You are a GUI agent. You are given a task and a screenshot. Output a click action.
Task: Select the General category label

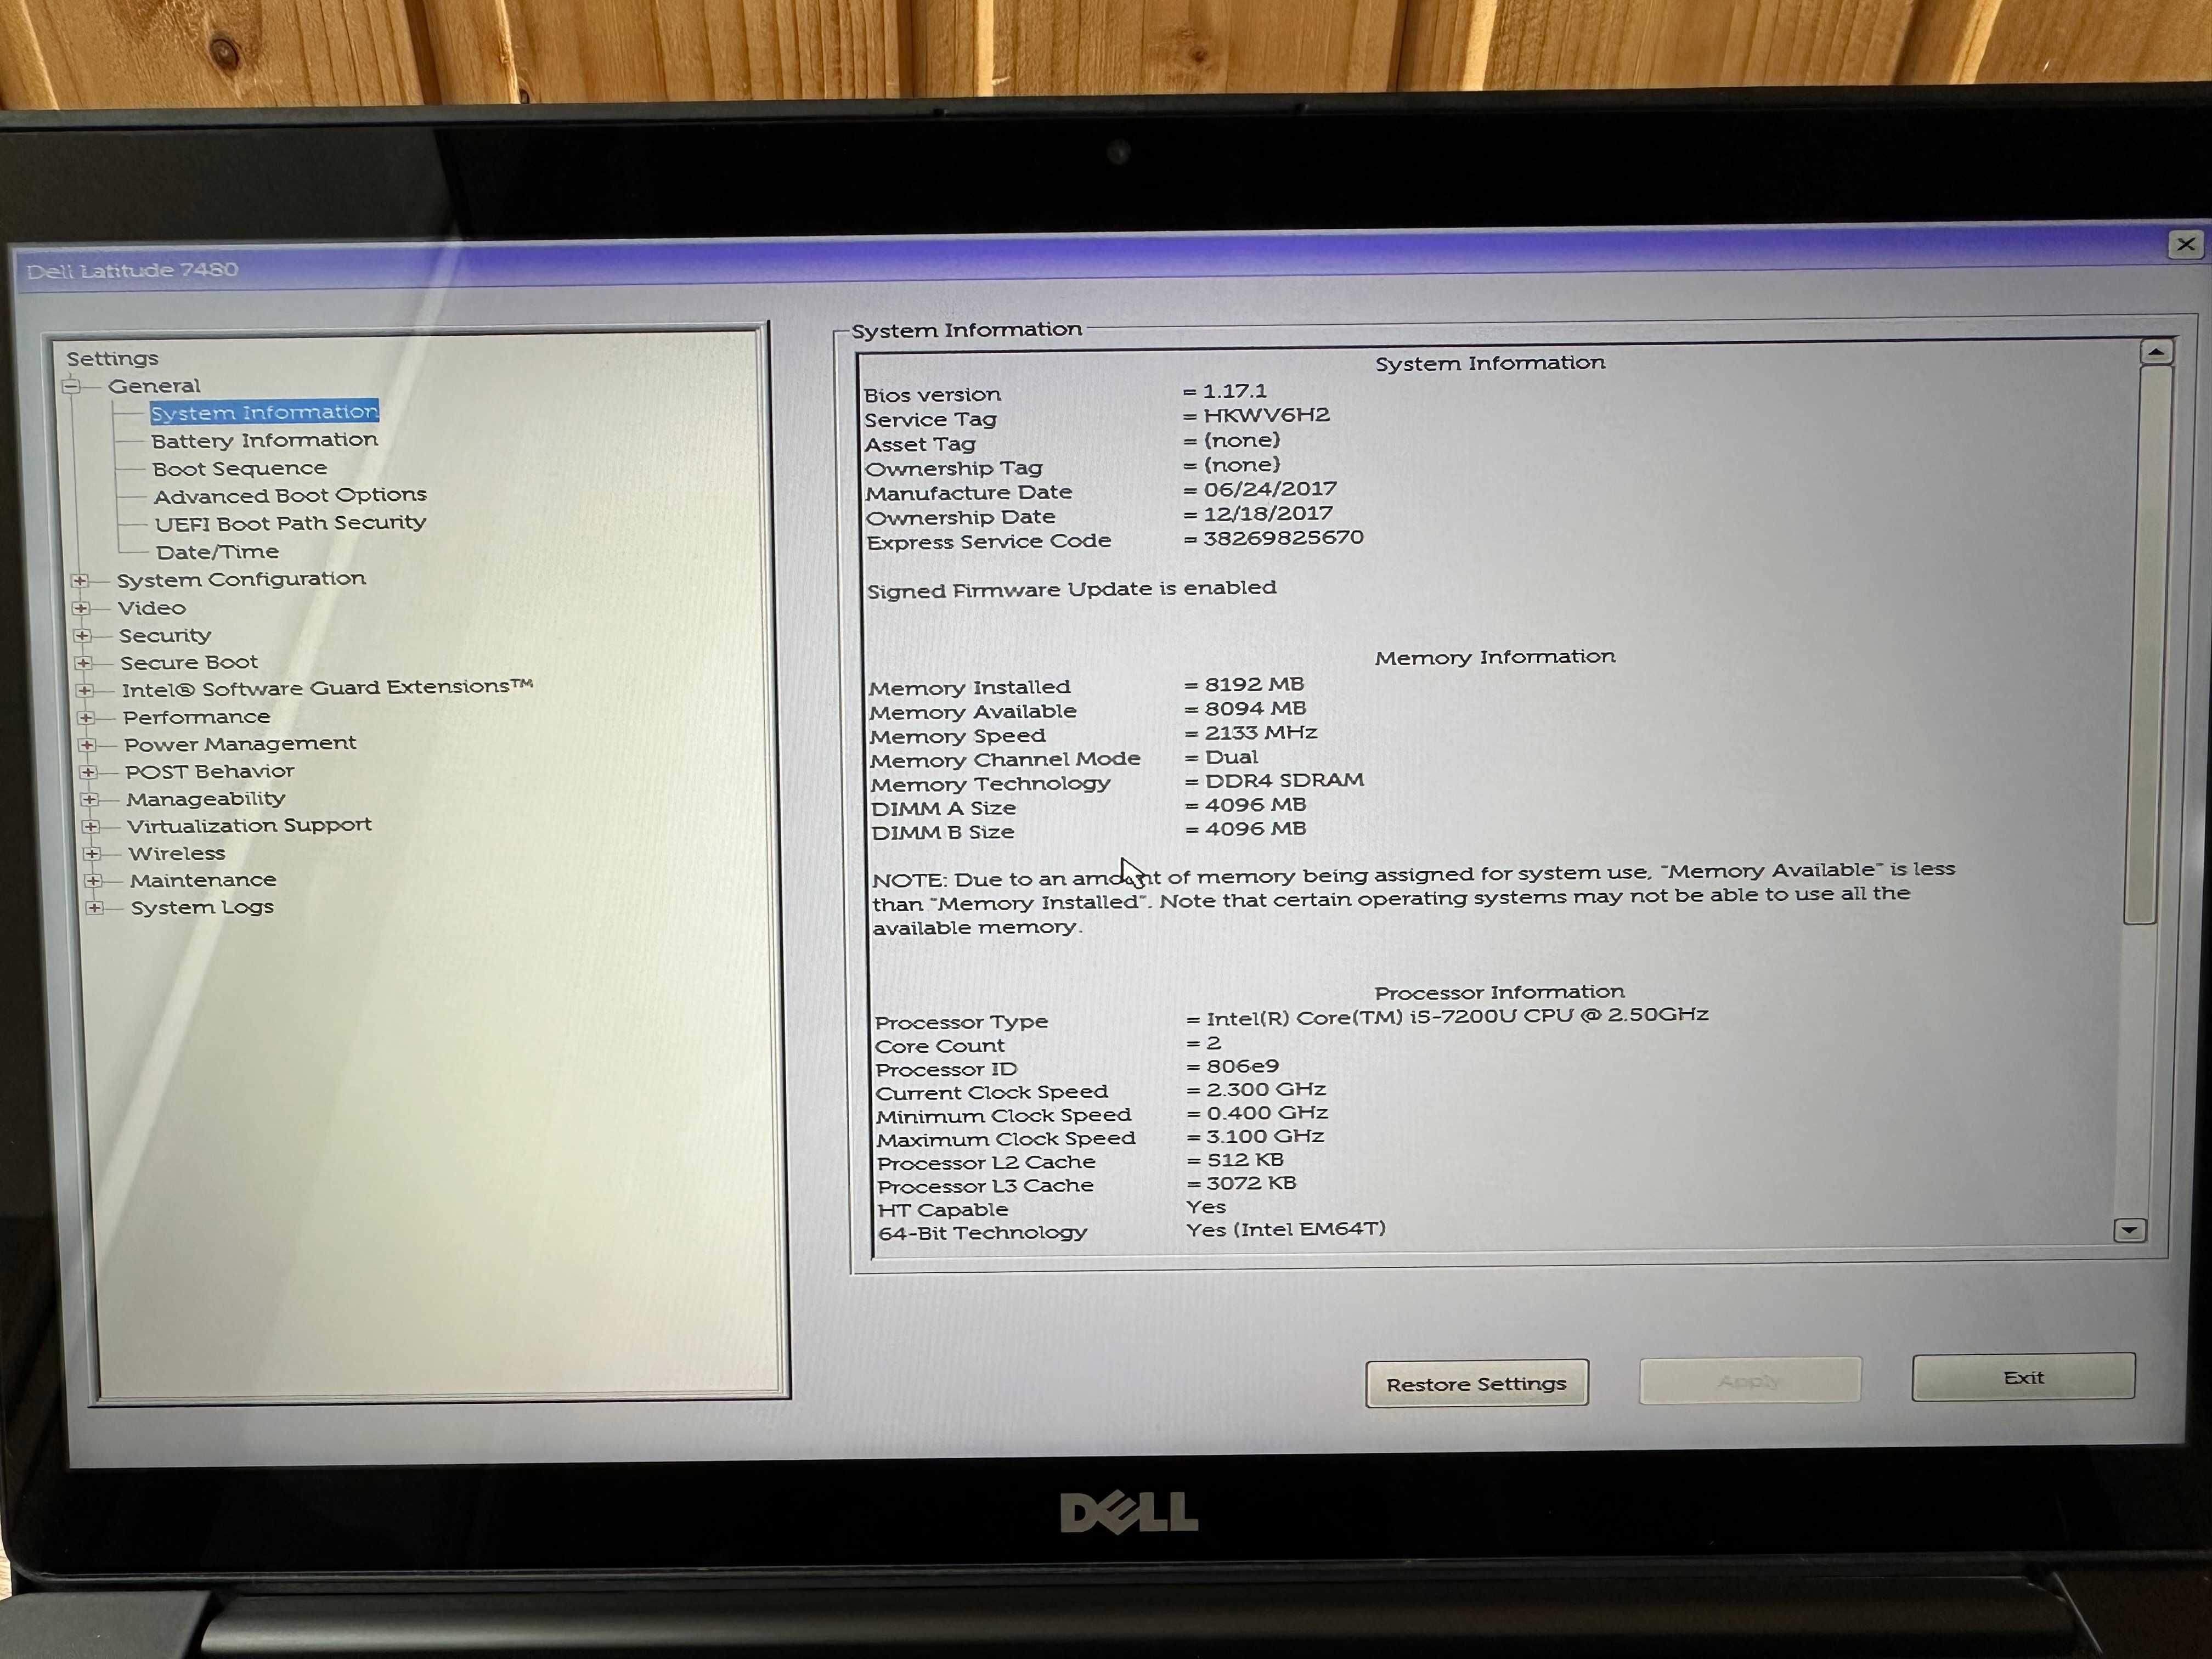pyautogui.click(x=154, y=386)
